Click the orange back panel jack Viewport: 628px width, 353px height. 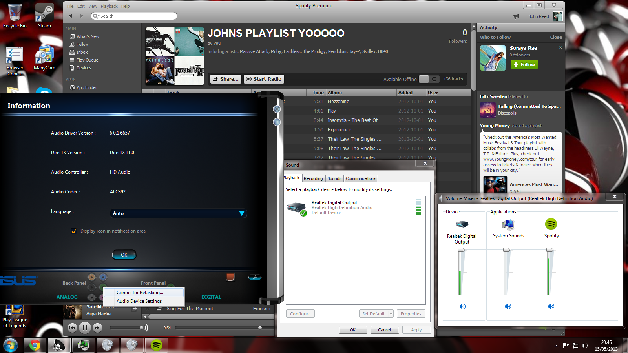[91, 277]
